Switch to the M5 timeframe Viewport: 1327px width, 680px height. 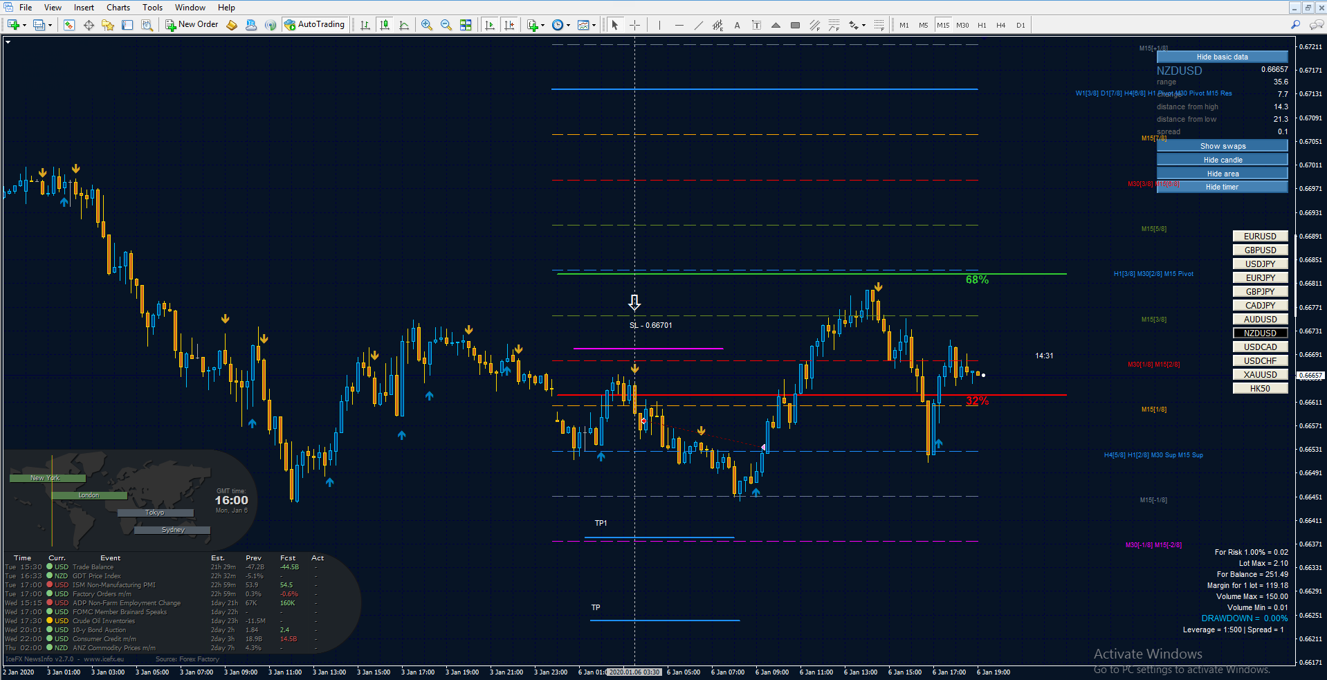(x=924, y=25)
